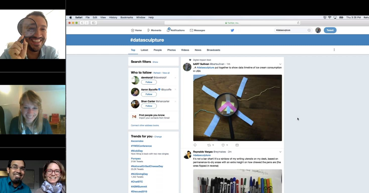Switch to the Latest tab
Screen dimensions: 369x193
coord(144,50)
